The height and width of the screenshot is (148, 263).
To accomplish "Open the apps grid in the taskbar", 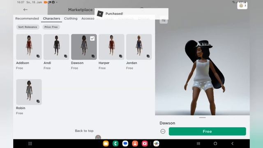I will (30, 143).
